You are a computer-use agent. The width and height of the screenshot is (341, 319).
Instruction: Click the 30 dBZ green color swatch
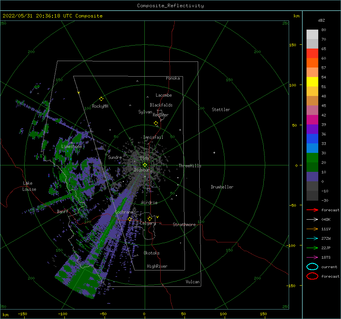click(x=312, y=158)
